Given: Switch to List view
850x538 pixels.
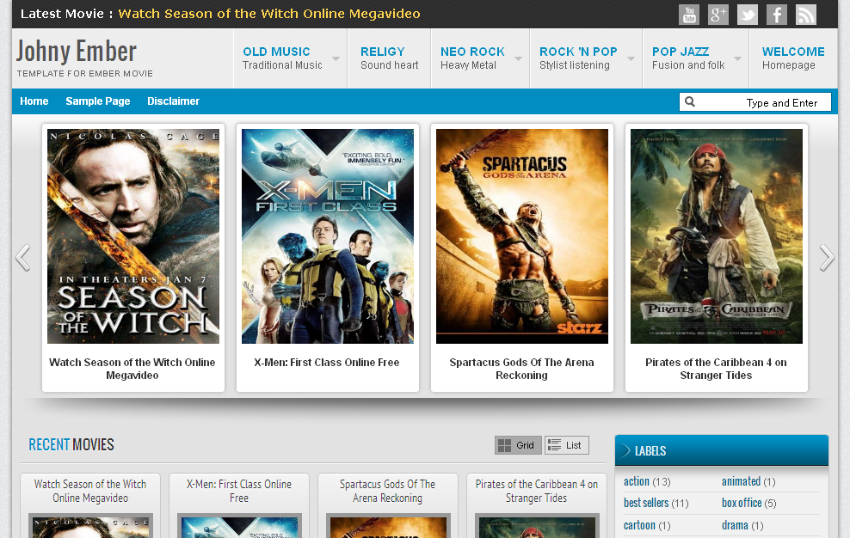Looking at the screenshot, I should (x=566, y=445).
